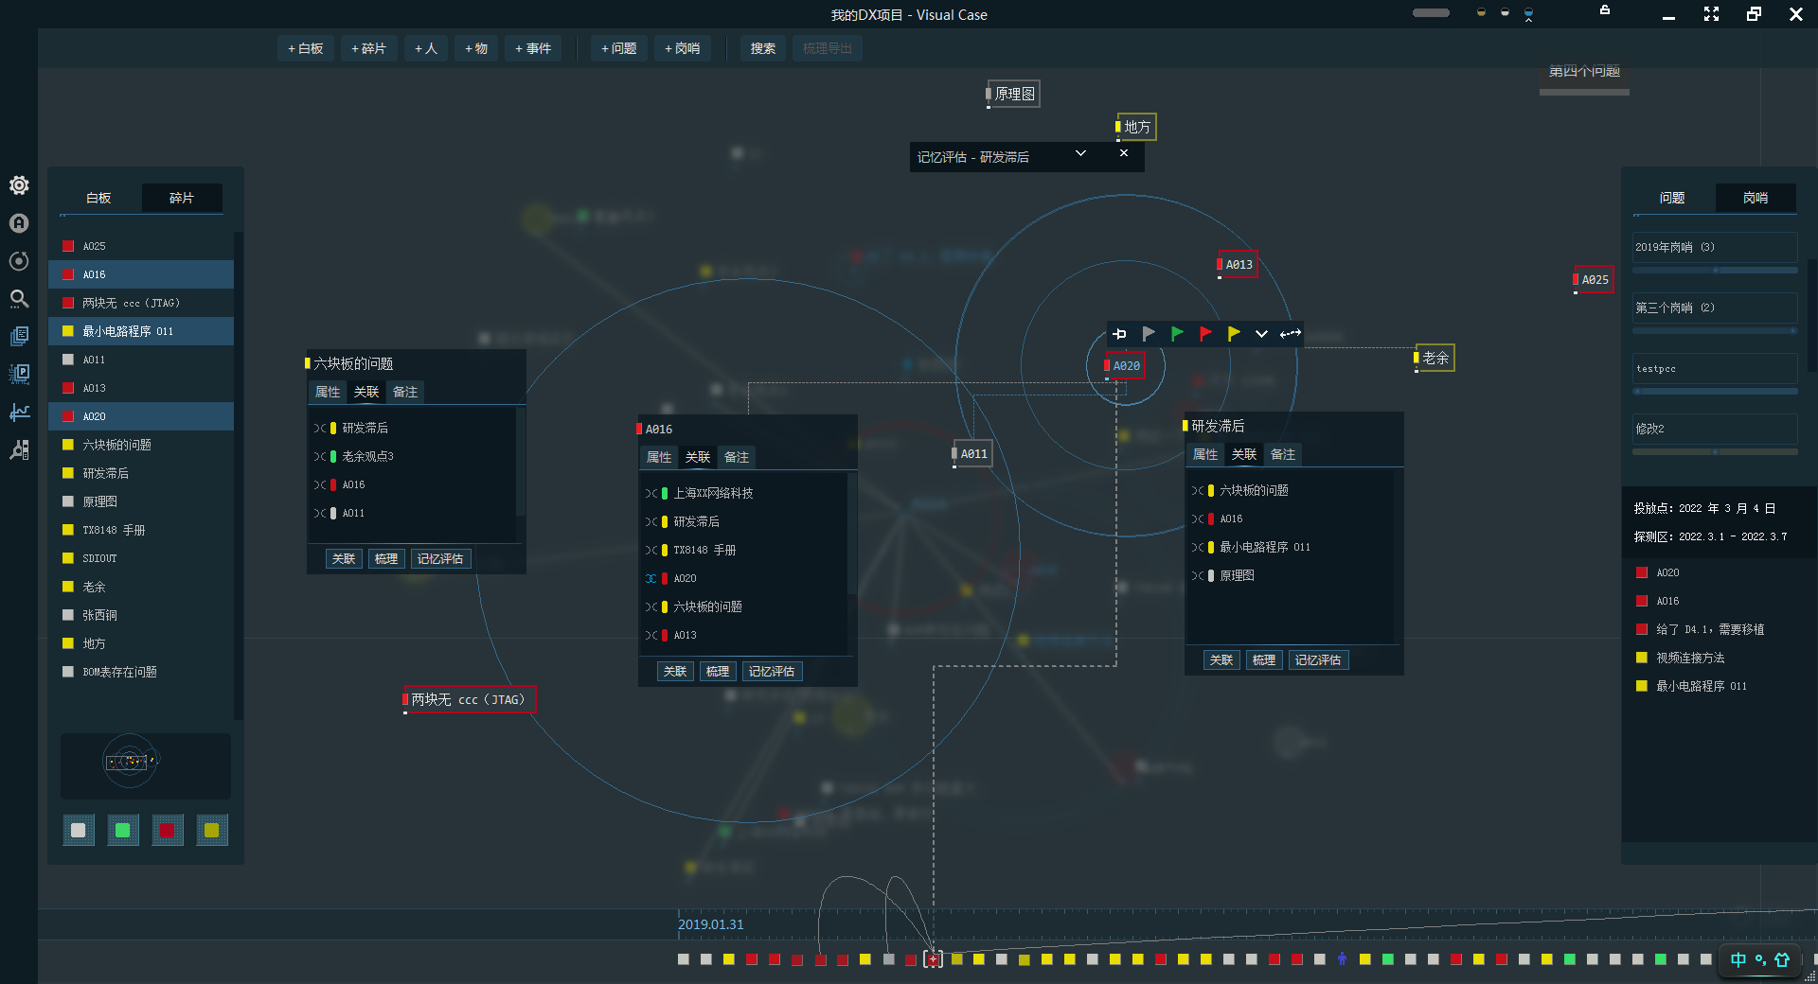Click the +问题 toolbar button
This screenshot has height=984, width=1818.
pyautogui.click(x=618, y=48)
